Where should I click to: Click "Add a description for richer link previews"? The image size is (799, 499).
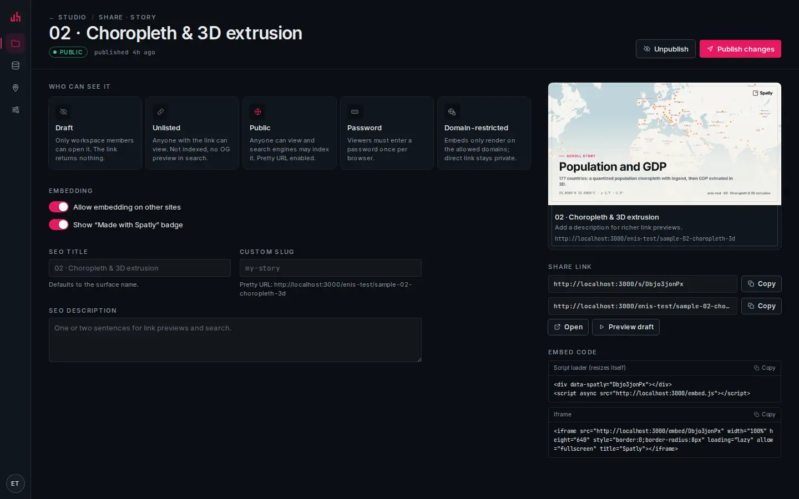pyautogui.click(x=619, y=227)
